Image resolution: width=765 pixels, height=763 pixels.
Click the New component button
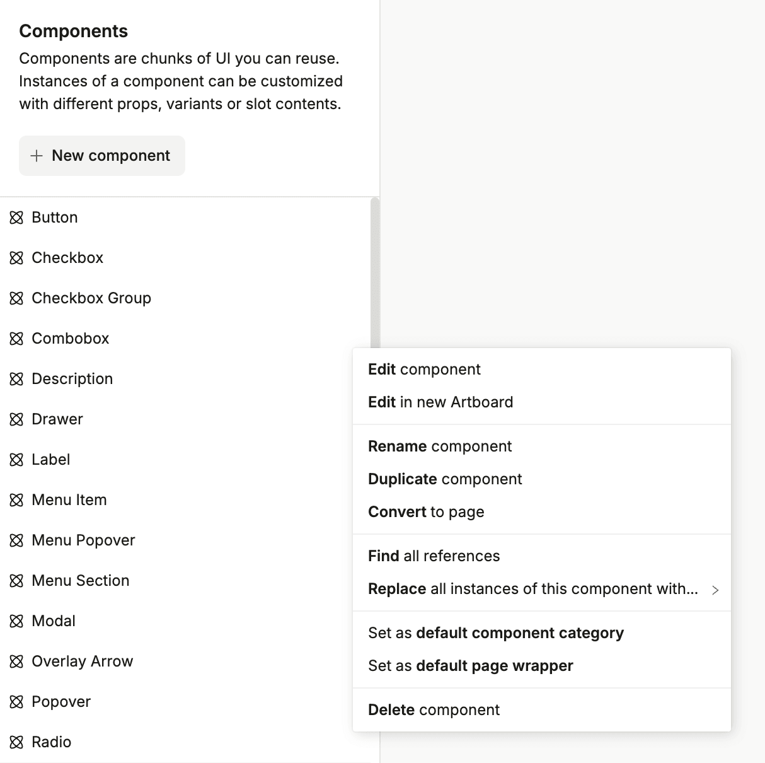101,155
